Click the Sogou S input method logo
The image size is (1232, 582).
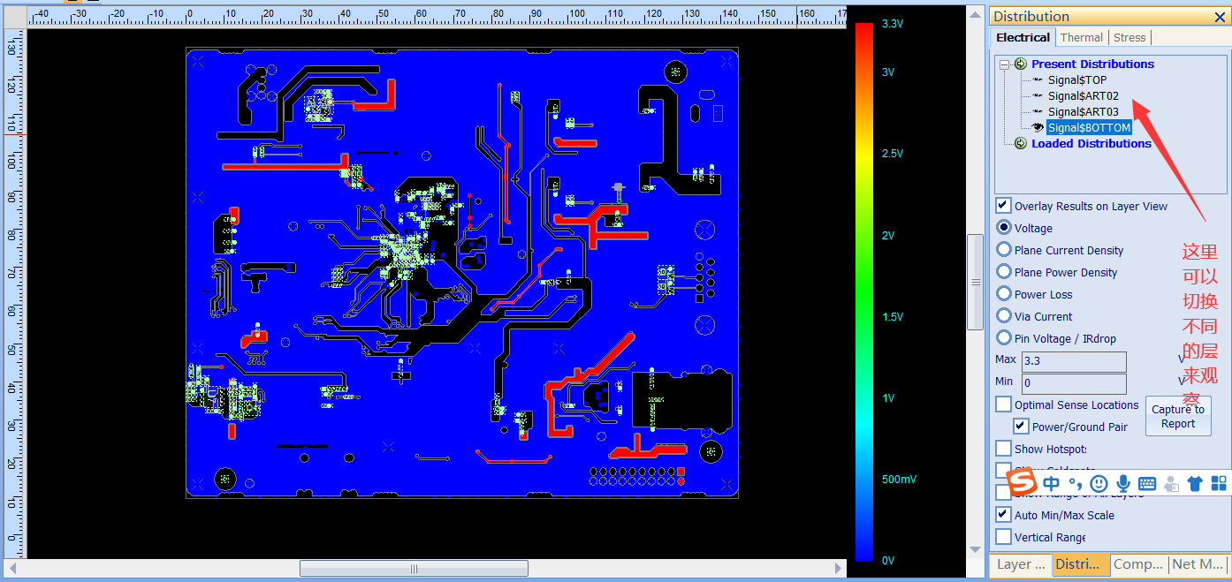pos(1022,483)
